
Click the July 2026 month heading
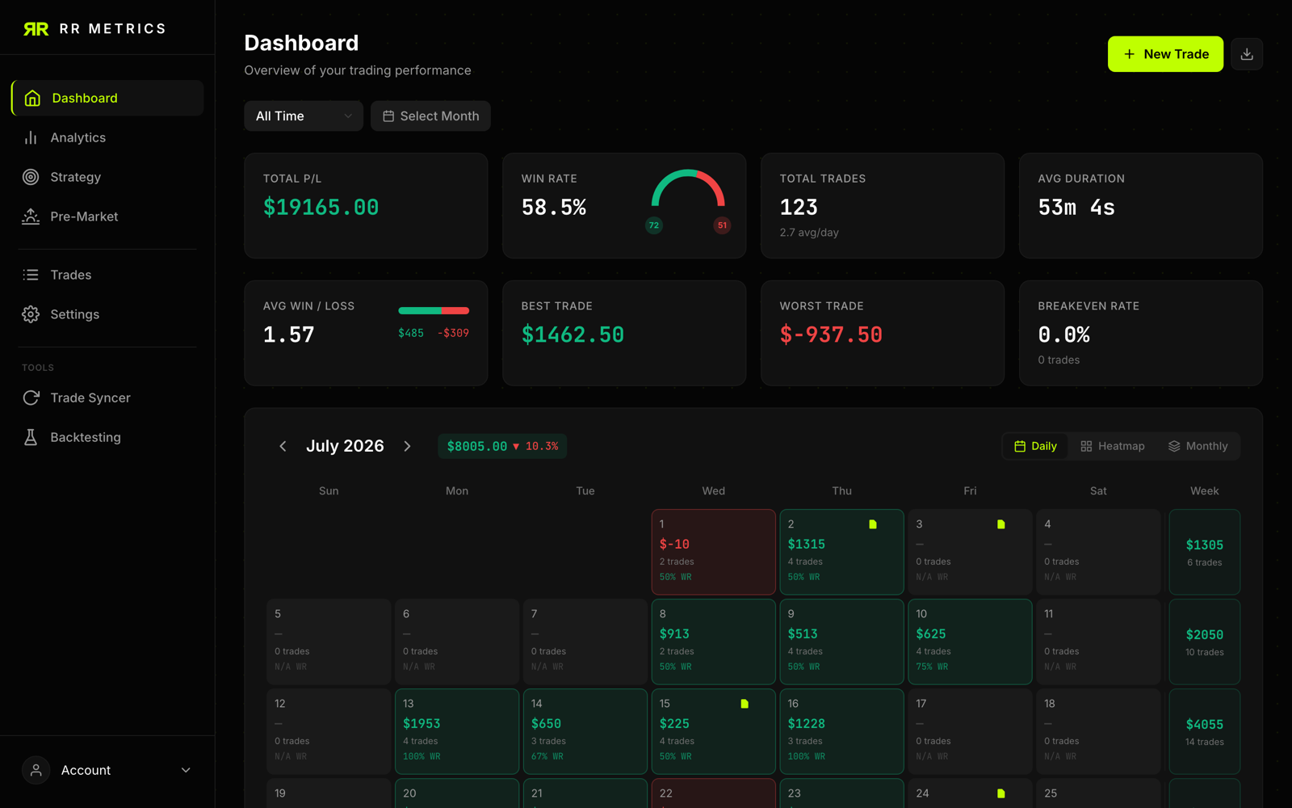tap(345, 446)
